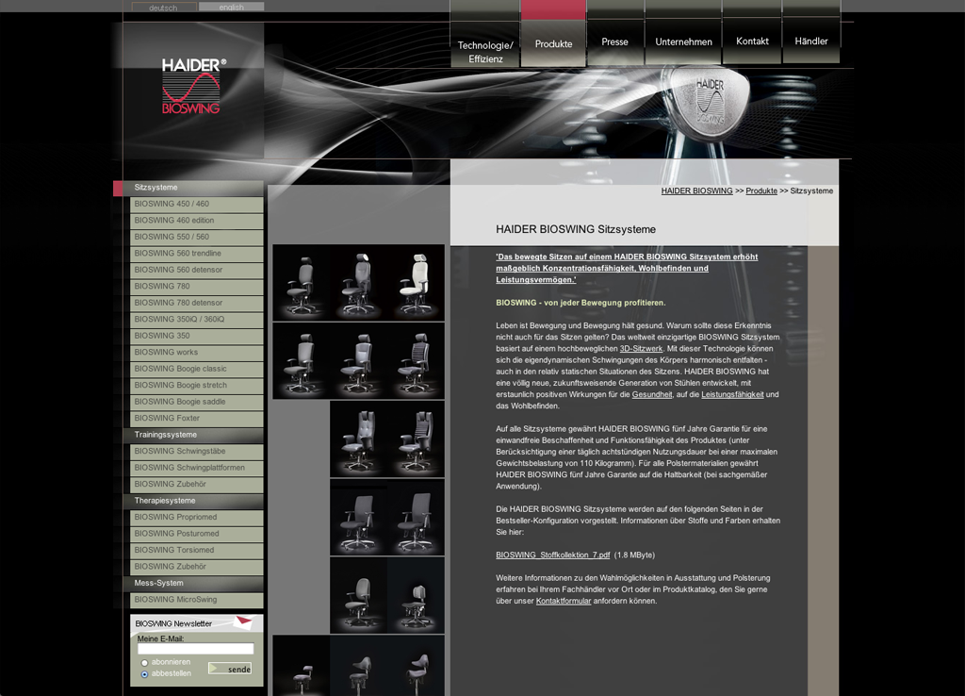Screen dimensions: 965x696
Task: Open BIOSWING Foxter page
Action: [196, 418]
